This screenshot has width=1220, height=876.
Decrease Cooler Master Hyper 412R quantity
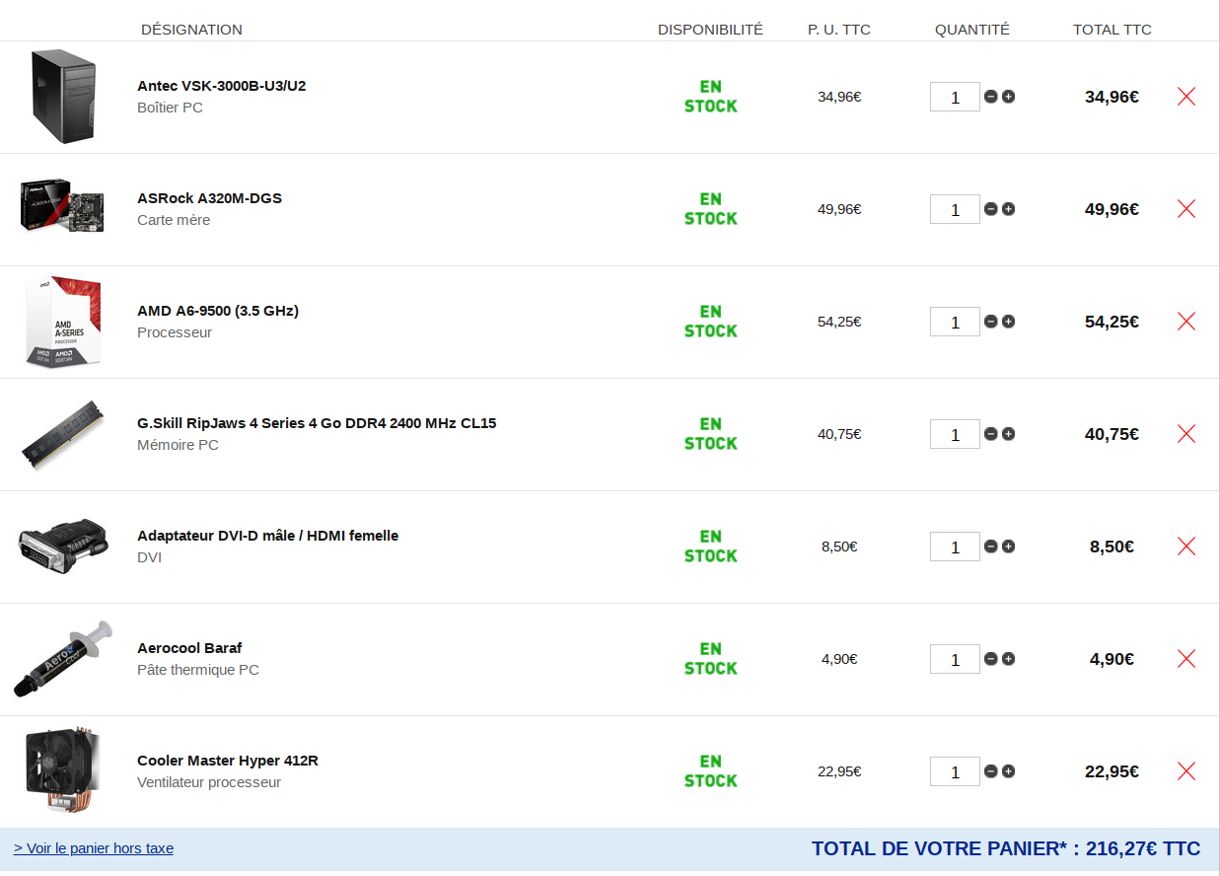click(991, 771)
